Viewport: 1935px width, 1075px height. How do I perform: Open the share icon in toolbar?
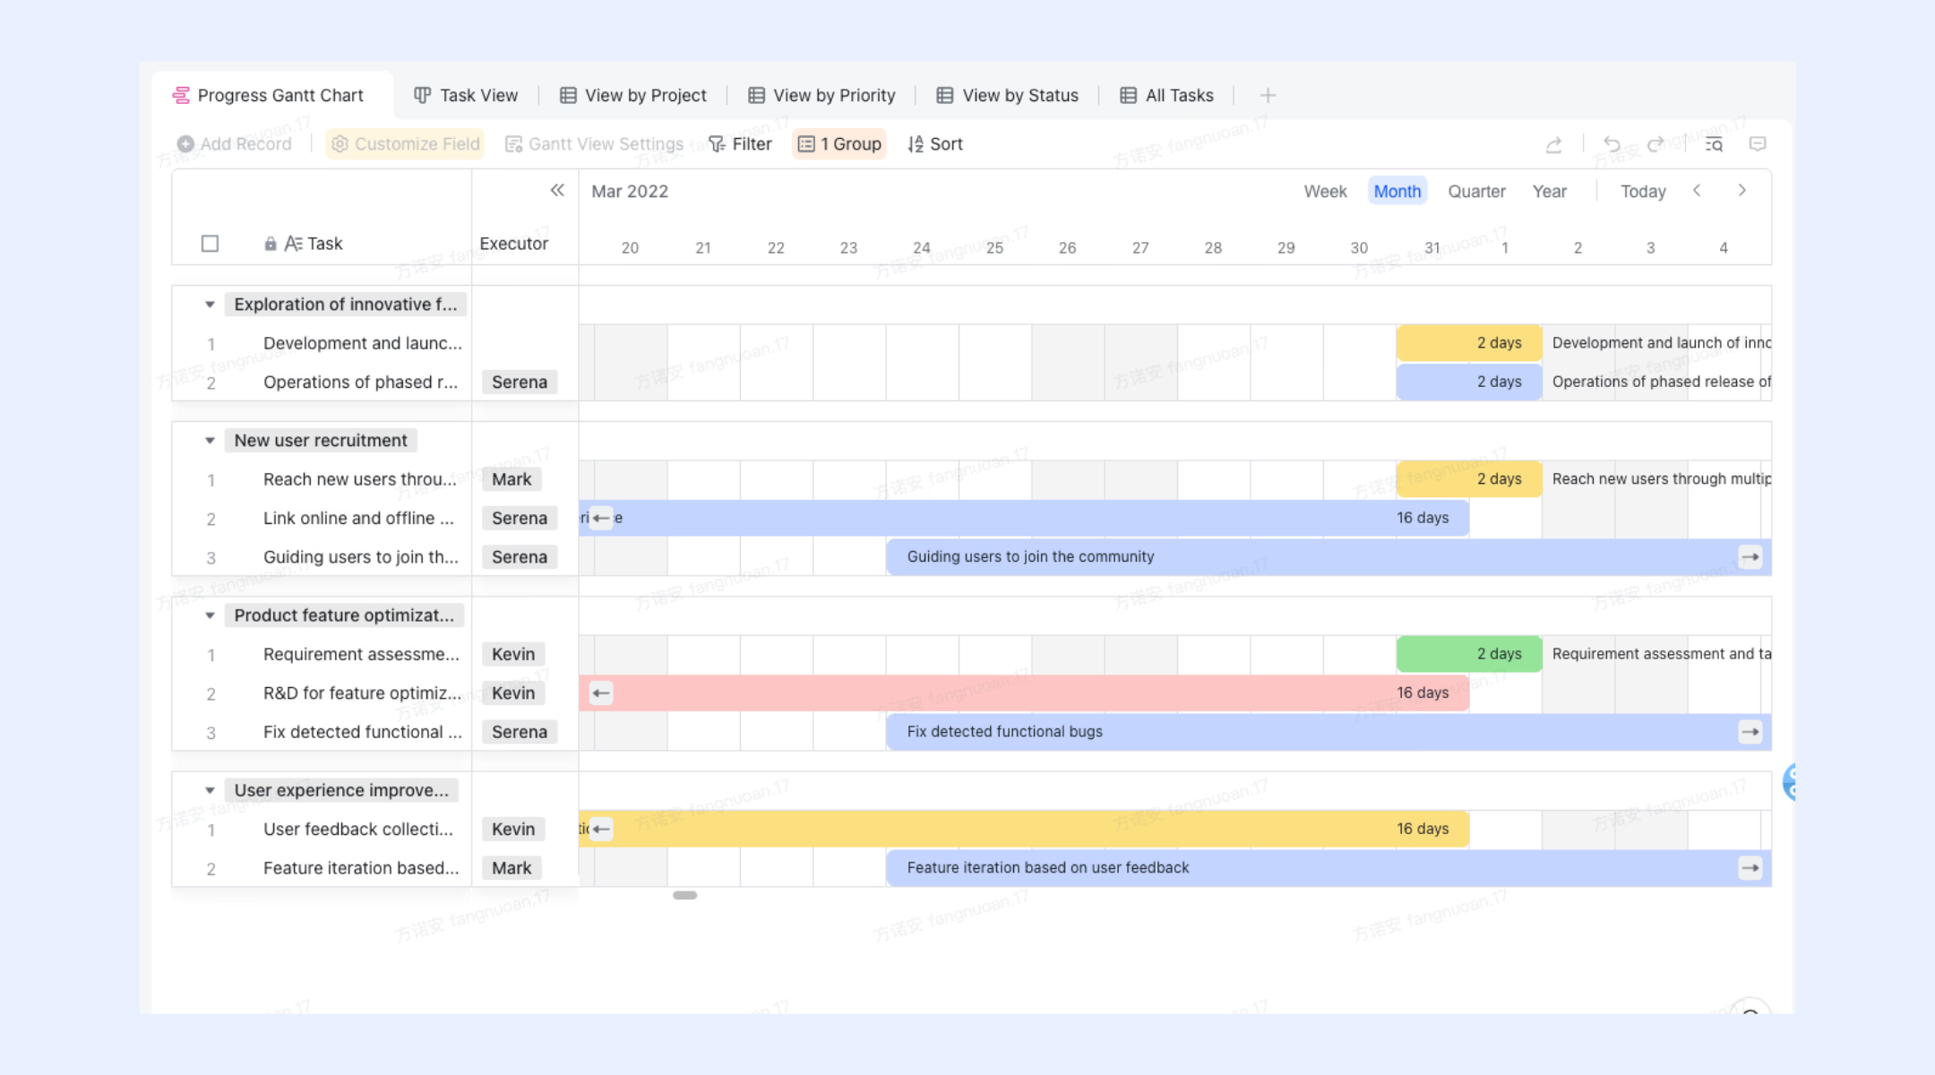tap(1554, 144)
